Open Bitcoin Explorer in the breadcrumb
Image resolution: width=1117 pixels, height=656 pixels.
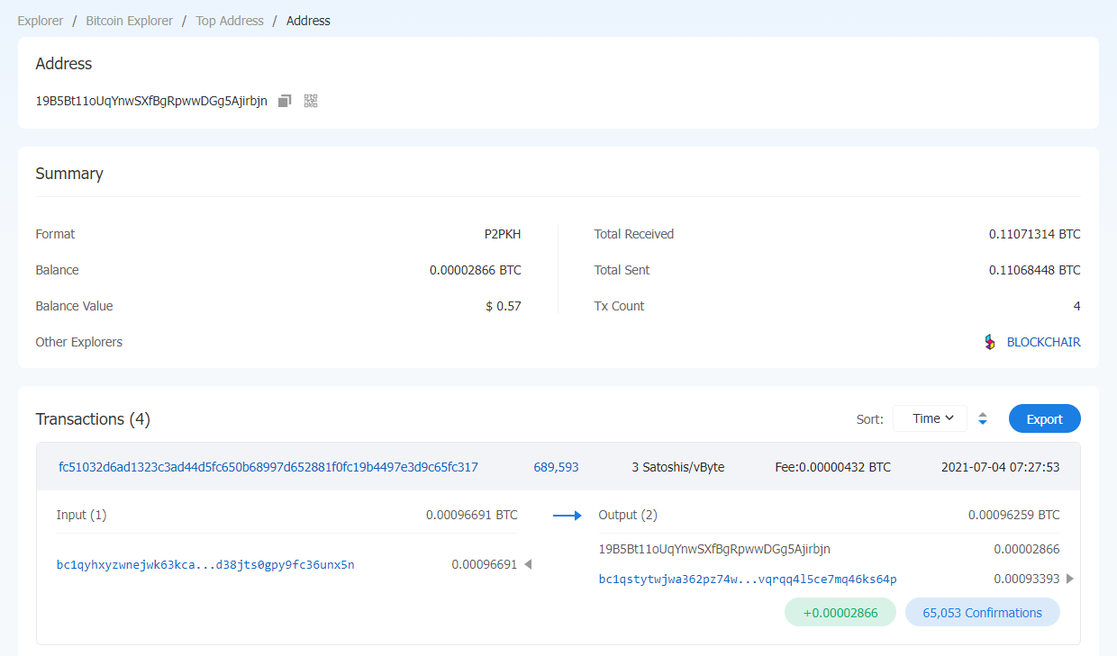[130, 21]
